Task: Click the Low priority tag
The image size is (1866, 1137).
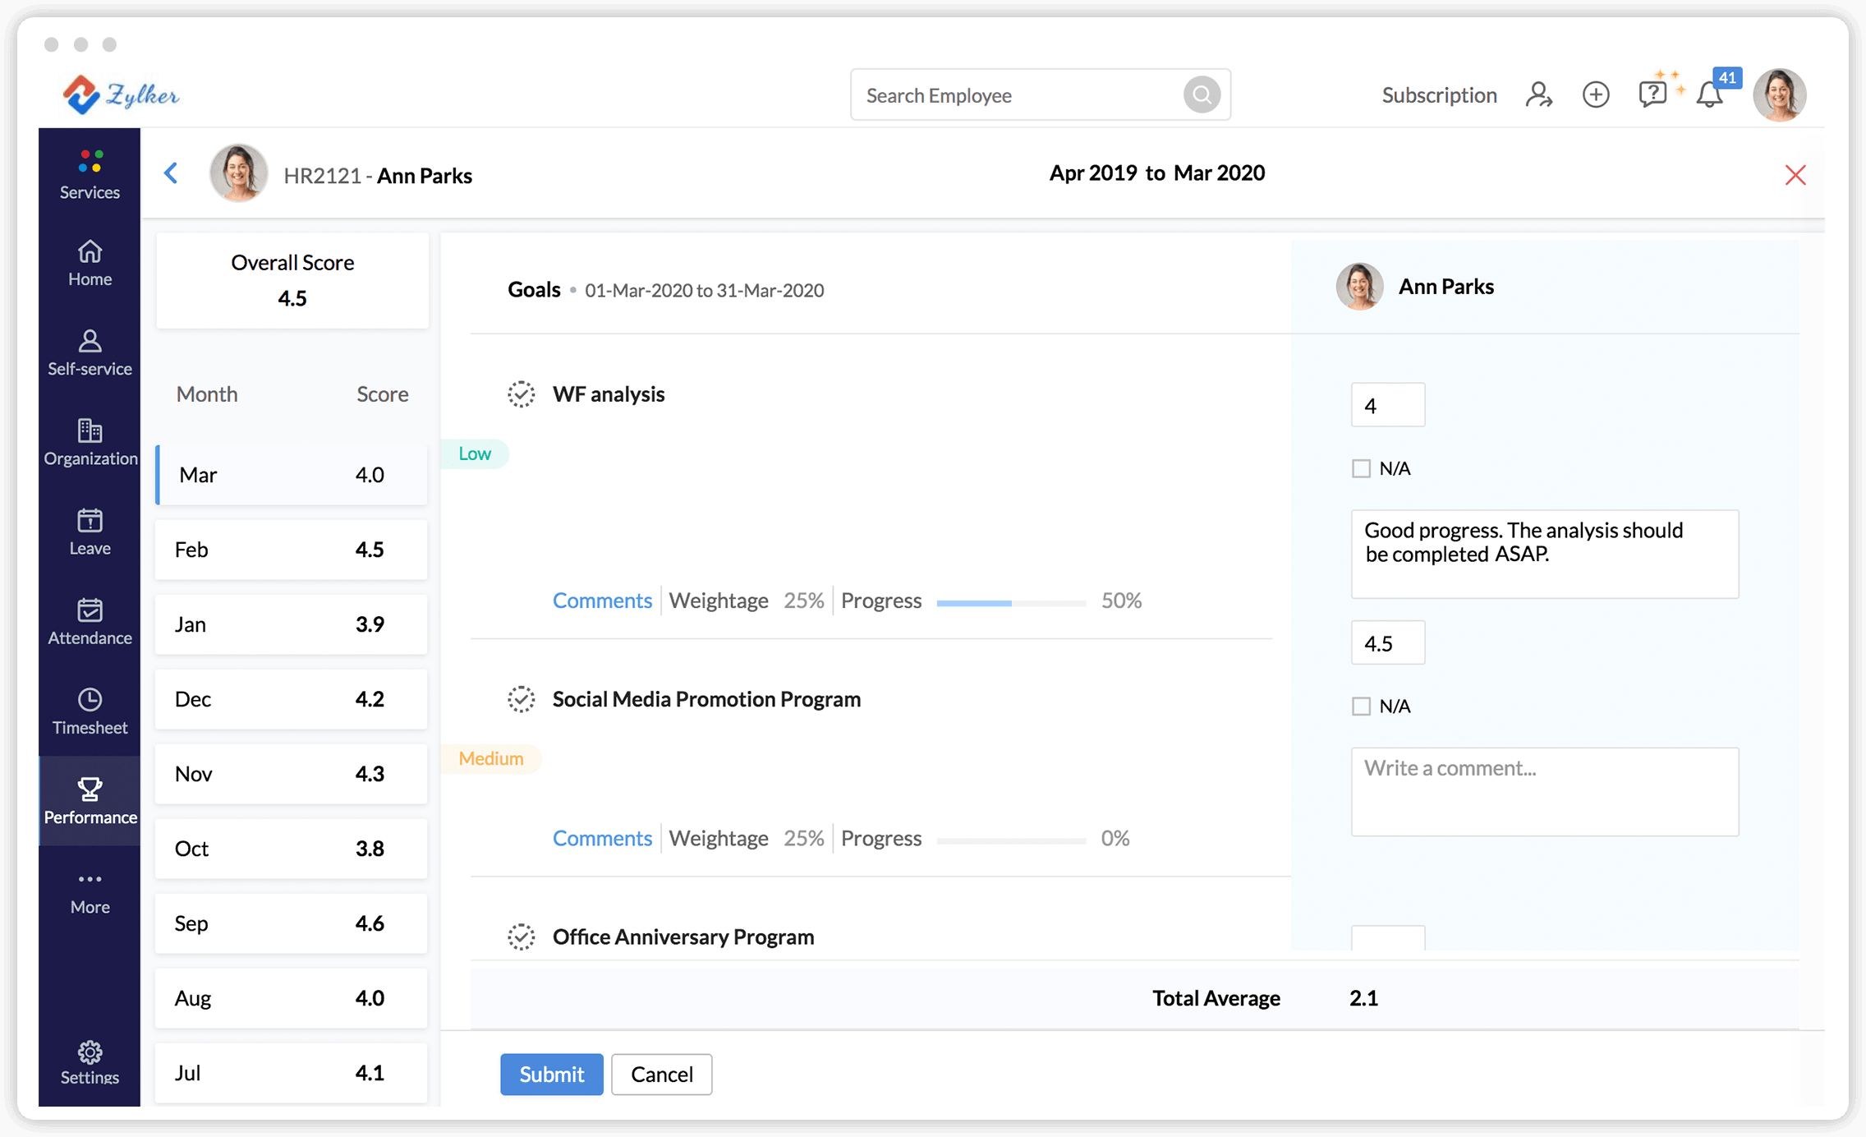Action: click(475, 453)
